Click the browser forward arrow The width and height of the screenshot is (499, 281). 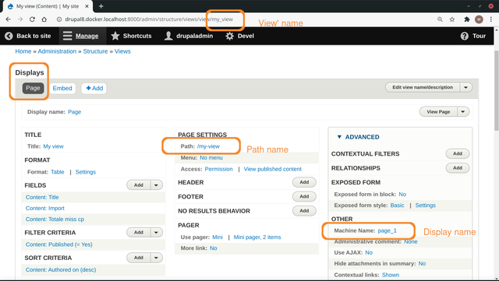pyautogui.click(x=20, y=19)
